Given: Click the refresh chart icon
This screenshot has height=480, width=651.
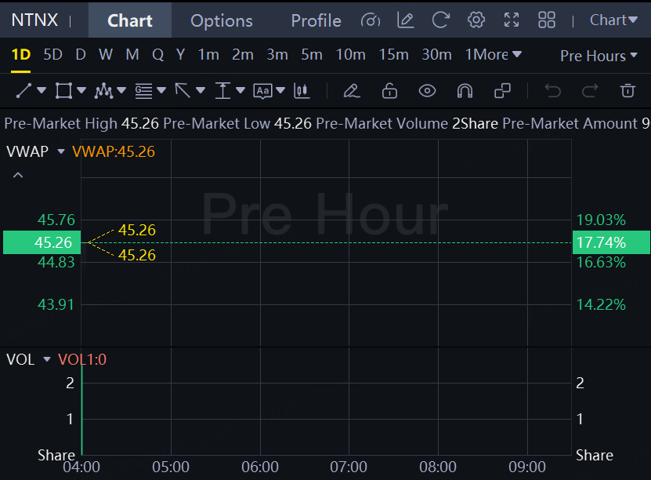Looking at the screenshot, I should pyautogui.click(x=441, y=20).
